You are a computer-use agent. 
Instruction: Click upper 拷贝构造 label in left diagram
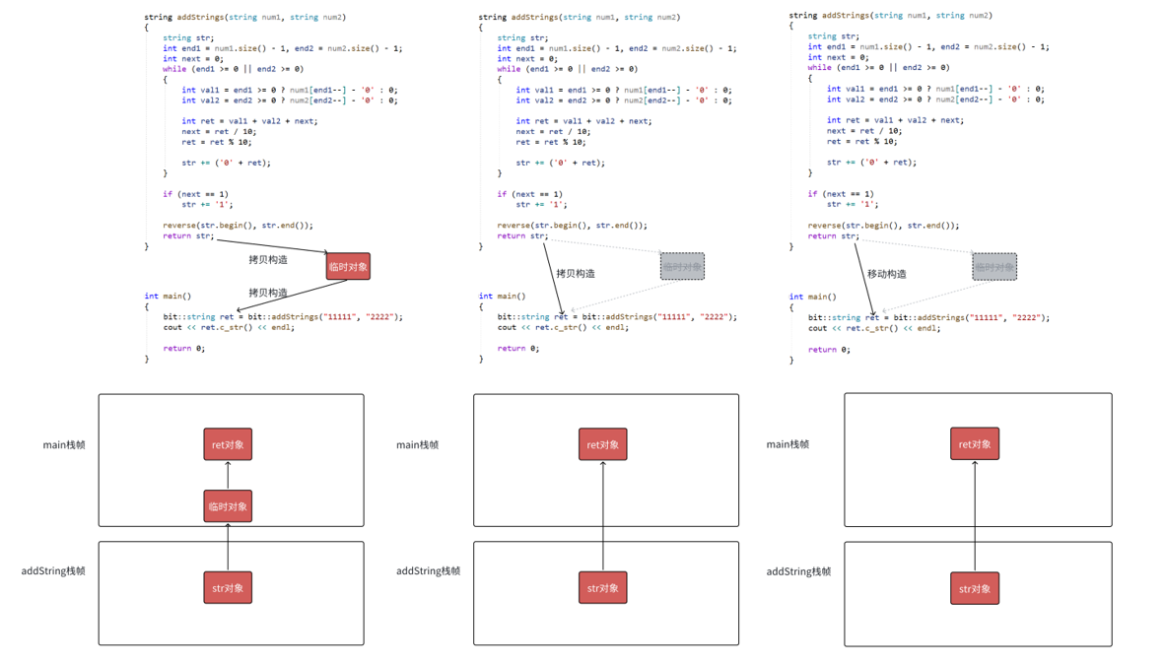point(267,259)
